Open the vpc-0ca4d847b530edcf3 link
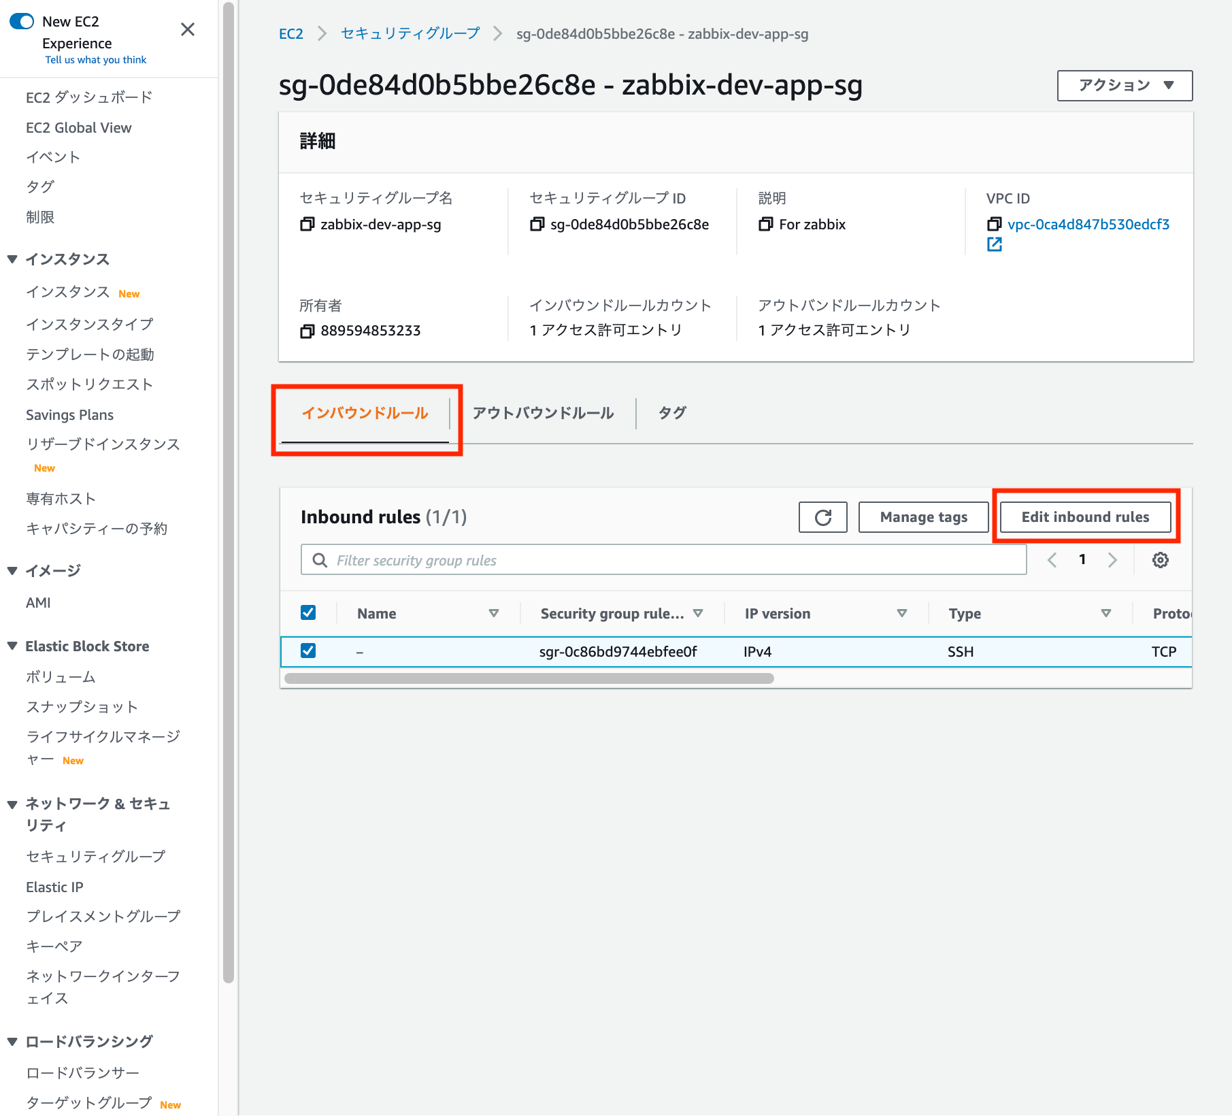The image size is (1232, 1116). pos(1088,225)
